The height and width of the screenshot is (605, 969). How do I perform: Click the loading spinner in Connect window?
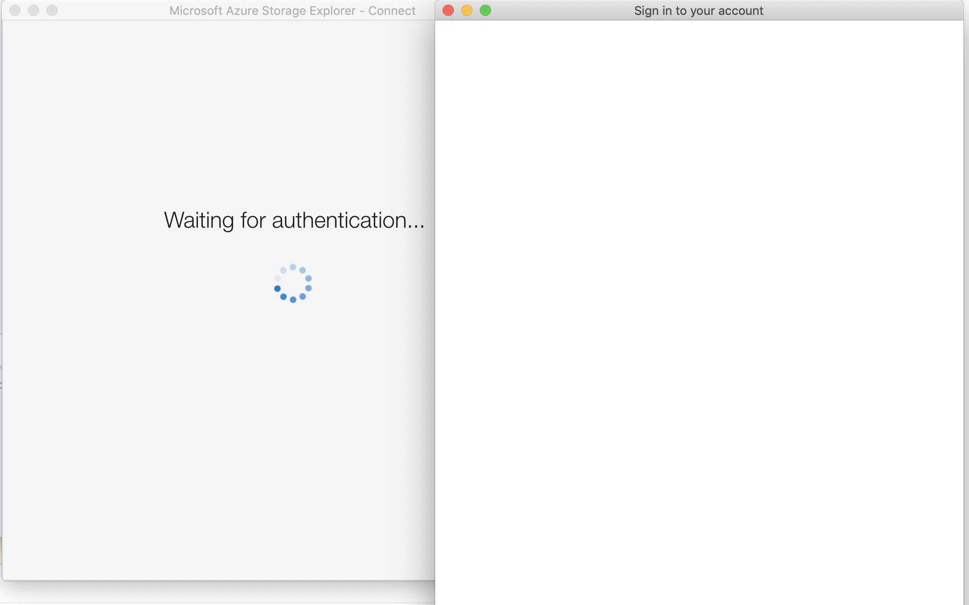coord(293,283)
